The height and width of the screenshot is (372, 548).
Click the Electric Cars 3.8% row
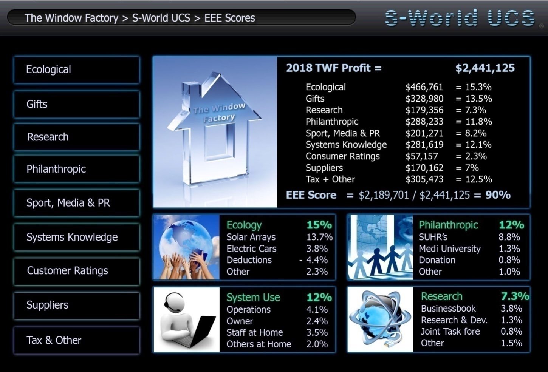pyautogui.click(x=277, y=249)
